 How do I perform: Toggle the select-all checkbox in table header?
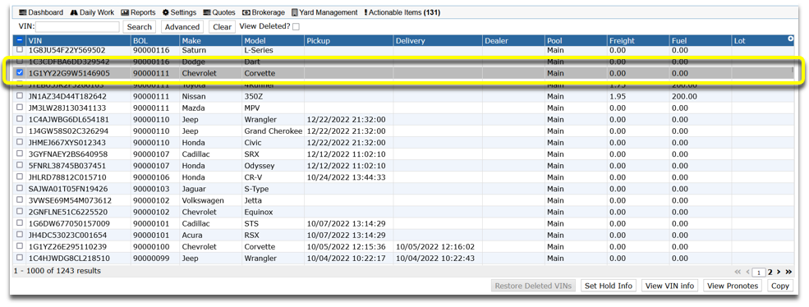[20, 40]
